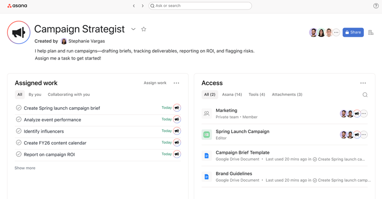Go back with the left arrow
382x199 pixels.
(134, 6)
